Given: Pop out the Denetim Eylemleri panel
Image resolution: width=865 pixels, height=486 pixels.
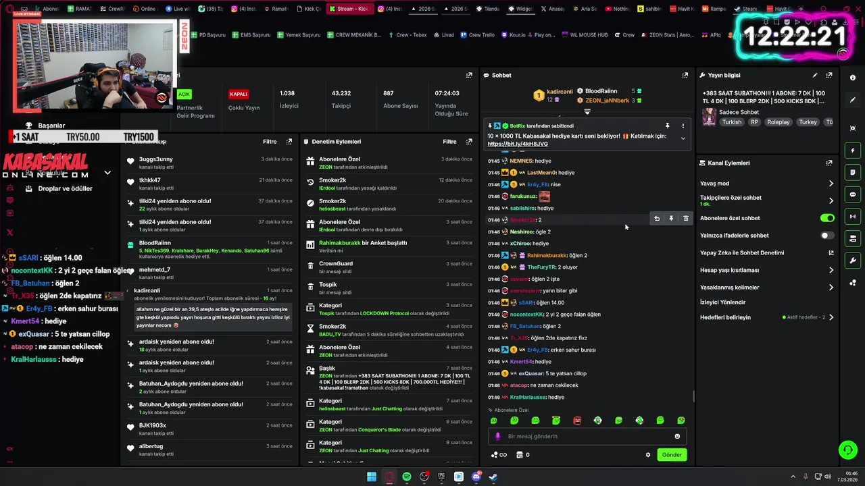Looking at the screenshot, I should point(469,142).
